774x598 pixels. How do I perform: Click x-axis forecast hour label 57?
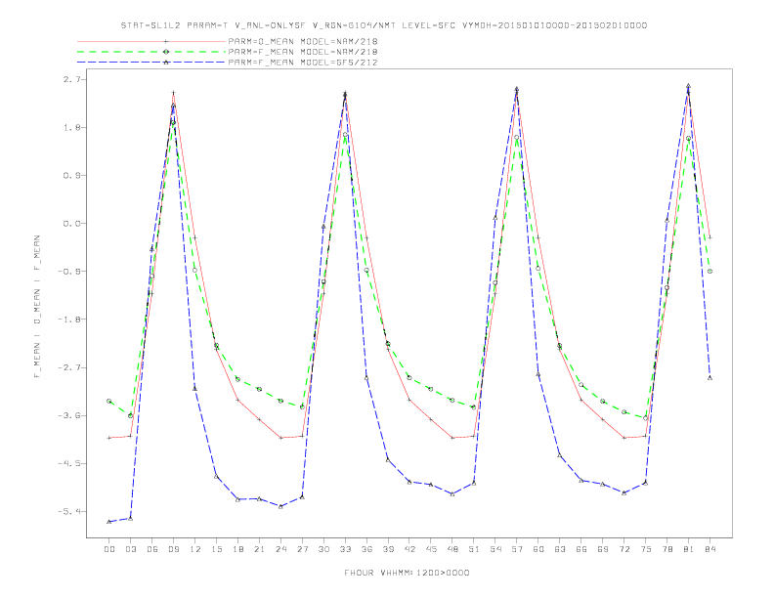(x=517, y=549)
